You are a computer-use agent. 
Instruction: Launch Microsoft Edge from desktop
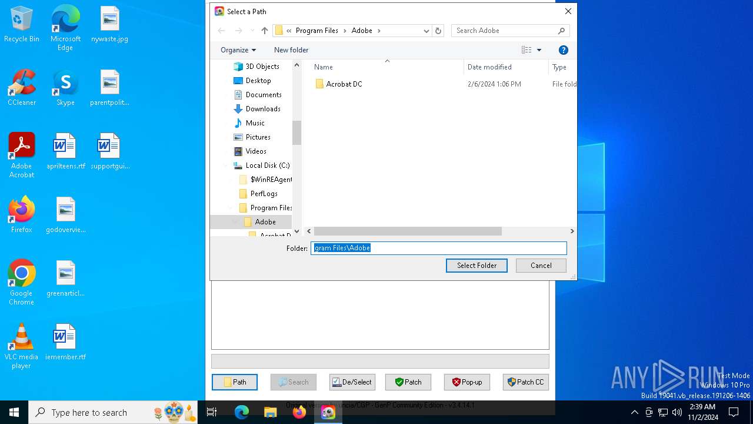65,28
